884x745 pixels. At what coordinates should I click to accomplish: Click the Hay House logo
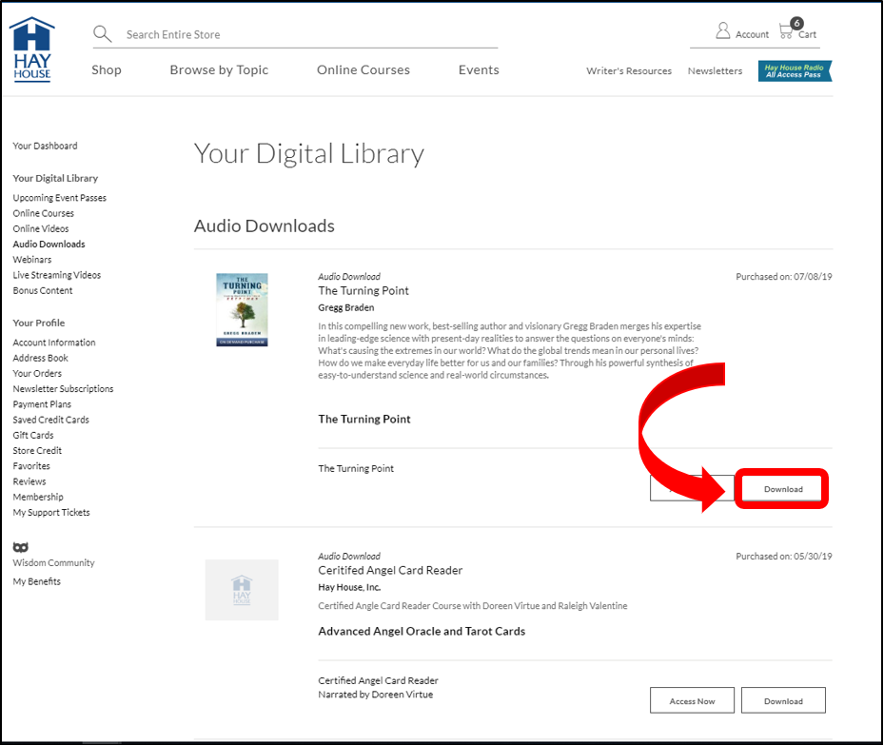click(x=32, y=49)
